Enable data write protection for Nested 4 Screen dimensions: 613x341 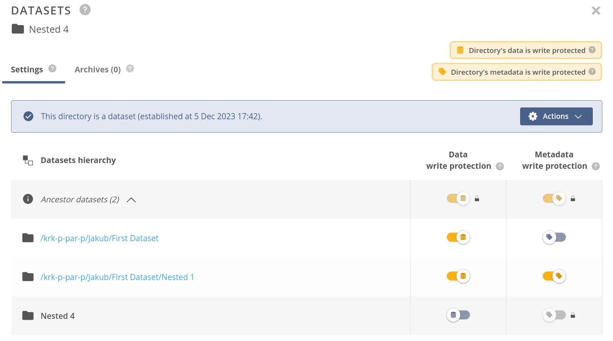pos(458,315)
